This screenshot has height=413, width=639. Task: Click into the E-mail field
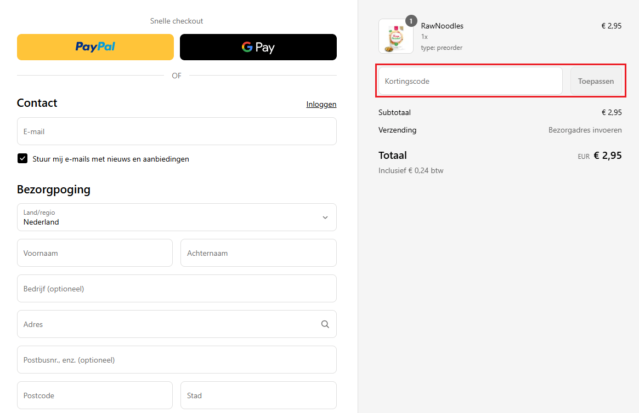pyautogui.click(x=177, y=131)
